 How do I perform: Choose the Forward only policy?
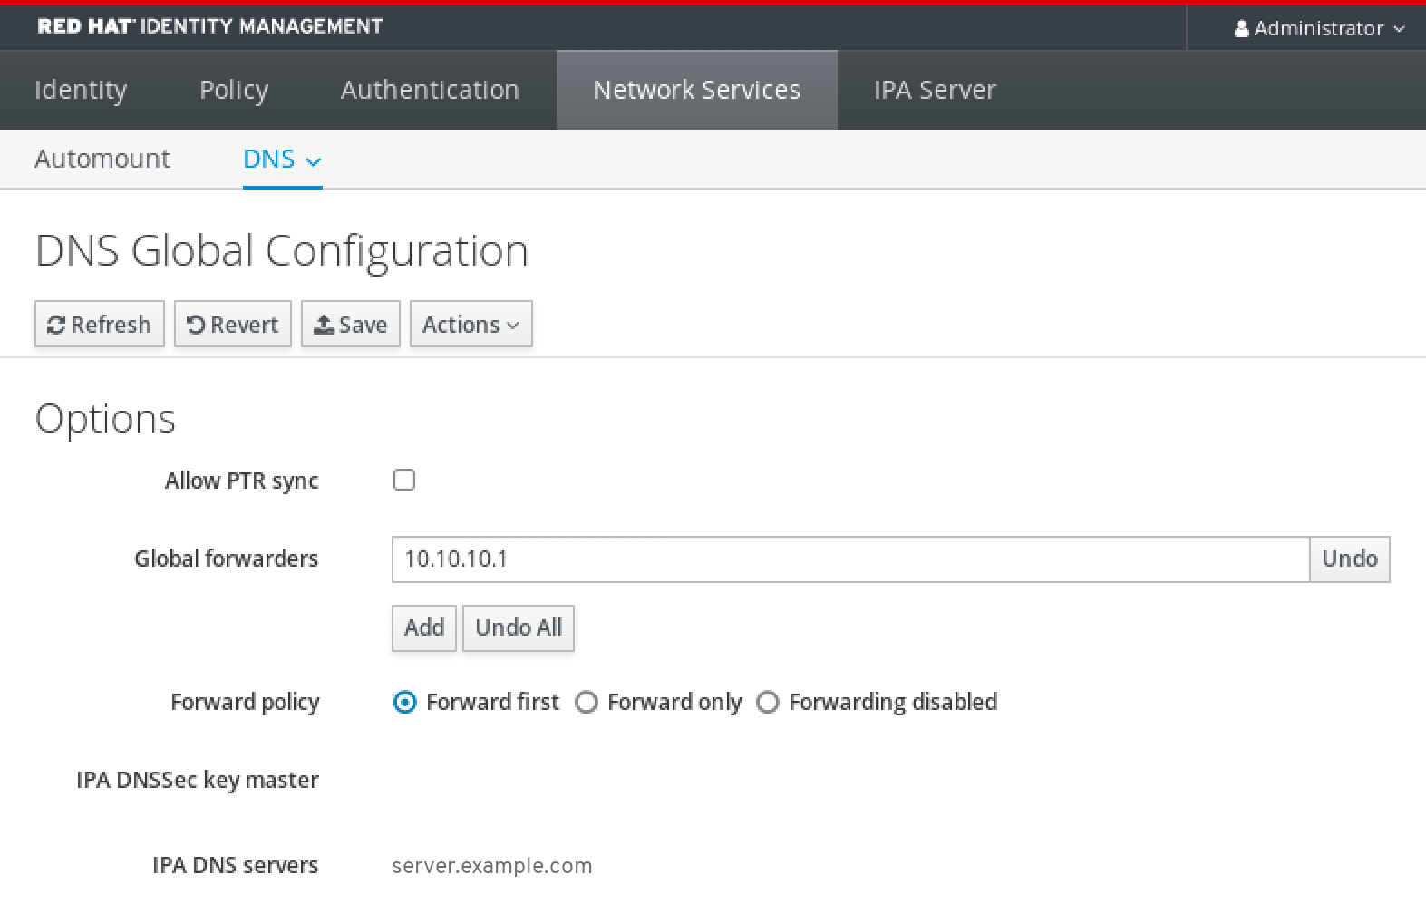coord(587,703)
